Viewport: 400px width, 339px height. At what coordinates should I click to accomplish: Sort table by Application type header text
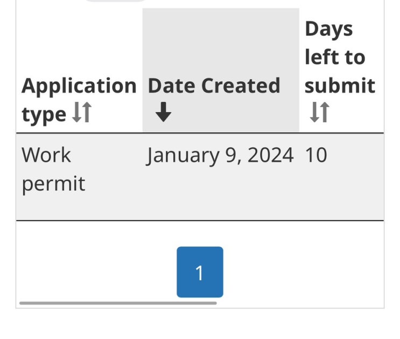click(x=79, y=86)
